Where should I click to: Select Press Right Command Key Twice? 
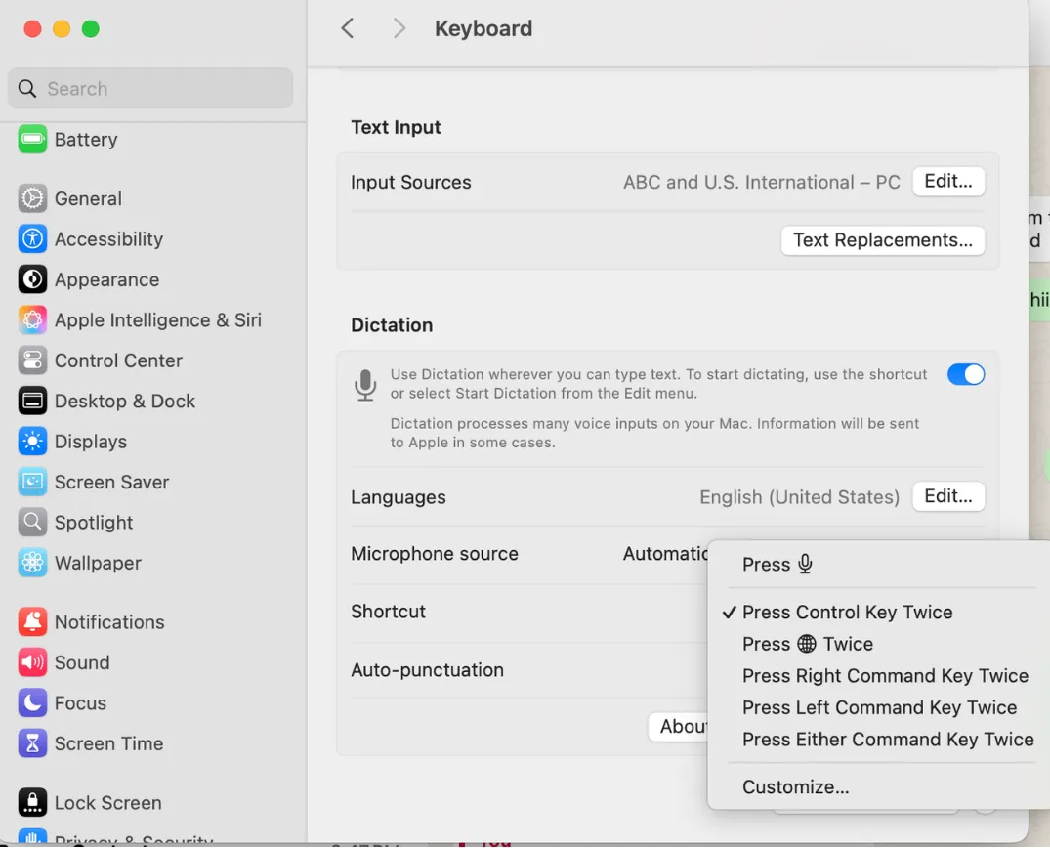885,676
